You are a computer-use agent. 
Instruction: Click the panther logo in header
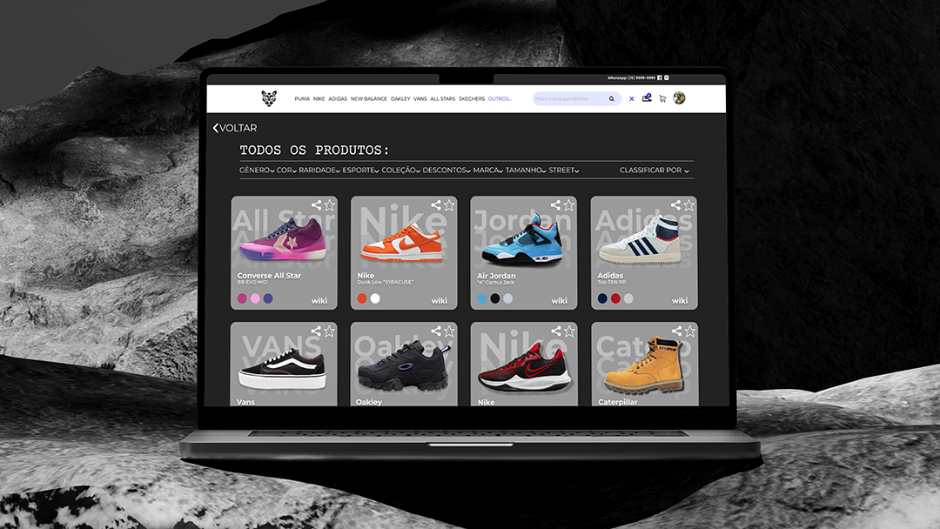pos(269,98)
